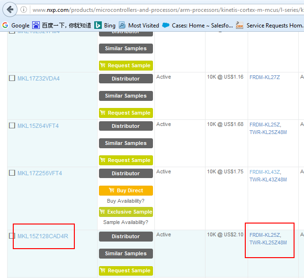Select Active status in MKL17Z256VFT4 row
Viewport: 304px width, 278px height.
click(164, 171)
